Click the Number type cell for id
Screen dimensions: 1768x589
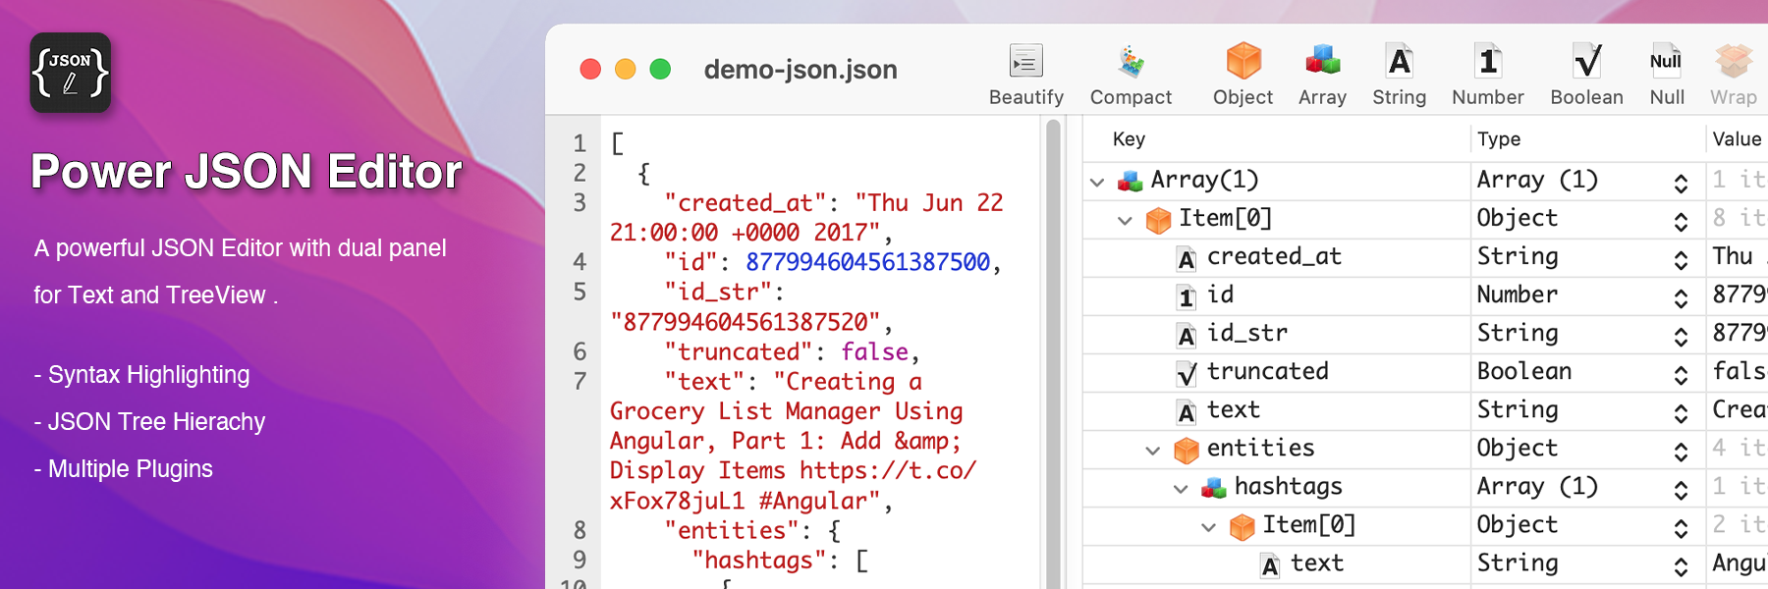point(1518,294)
